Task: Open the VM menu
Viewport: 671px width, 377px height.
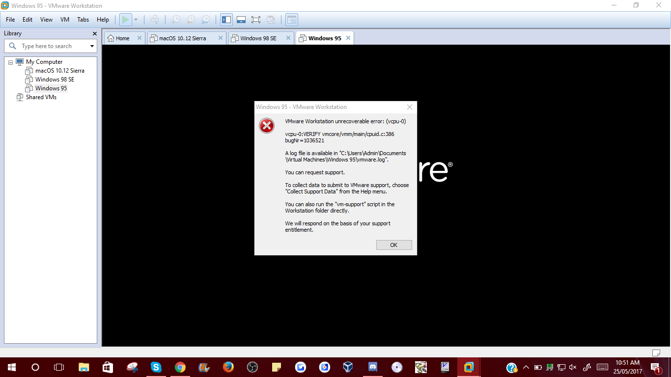Action: (65, 20)
